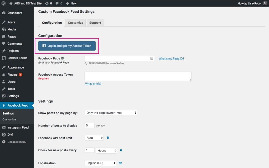Viewport: 269px width, 168px height.
Task: Switch to the Support tab
Action: [95, 23]
